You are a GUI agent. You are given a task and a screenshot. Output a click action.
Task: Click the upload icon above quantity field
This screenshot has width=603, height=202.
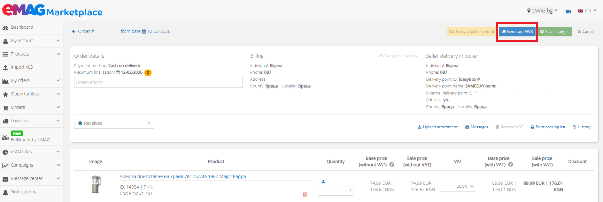pos(323,181)
